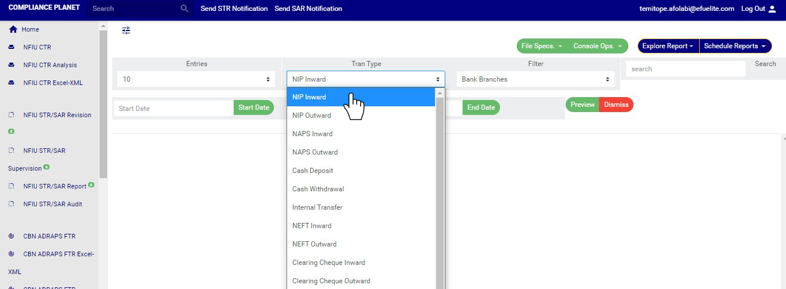Expand the Schedule Reports dropdown
Image resolution: width=786 pixels, height=289 pixels.
tap(735, 46)
